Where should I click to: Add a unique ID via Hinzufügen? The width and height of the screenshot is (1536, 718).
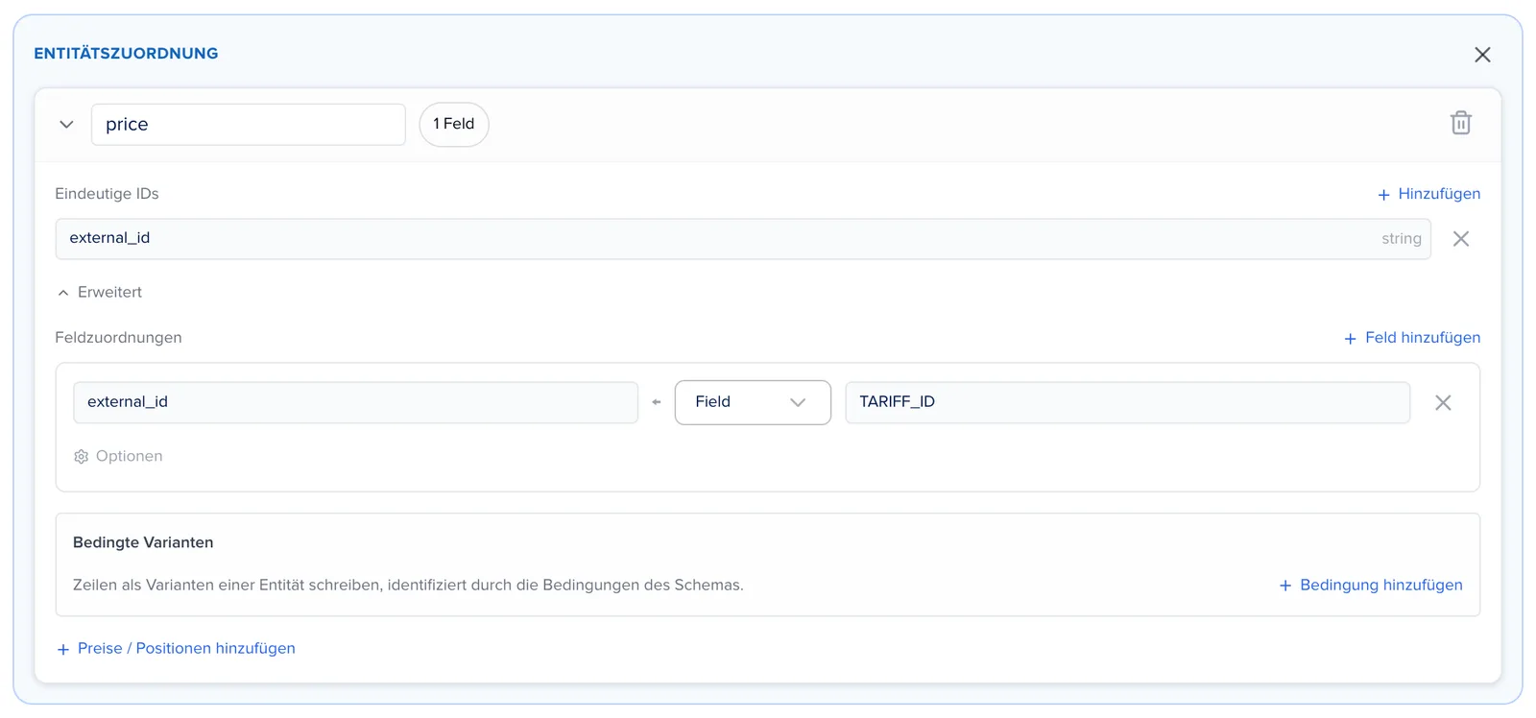[1428, 194]
